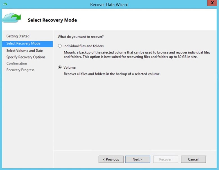Open the Select Volume and Date step
The width and height of the screenshot is (219, 170).
(x=24, y=51)
